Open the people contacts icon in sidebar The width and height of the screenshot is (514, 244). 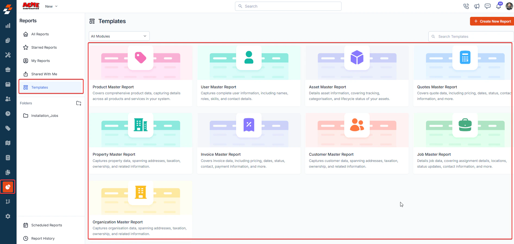click(x=8, y=99)
